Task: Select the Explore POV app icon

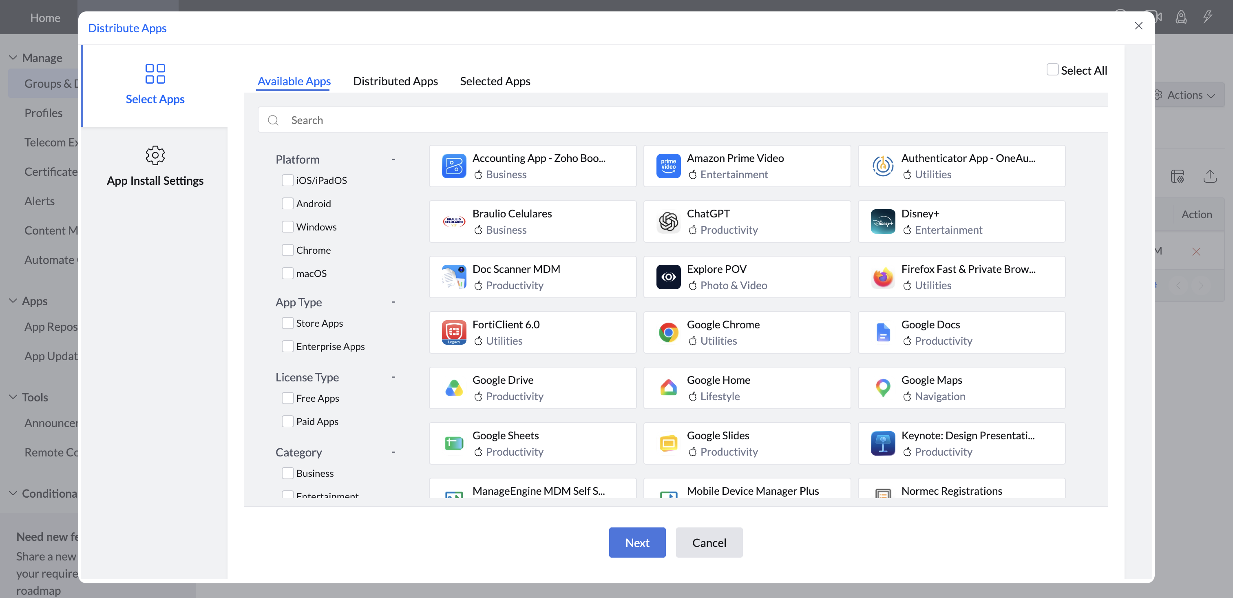Action: [668, 277]
